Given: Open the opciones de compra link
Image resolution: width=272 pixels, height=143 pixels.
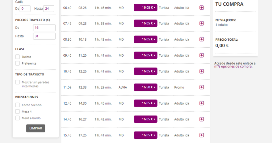Looking at the screenshot, I should point(233,67).
